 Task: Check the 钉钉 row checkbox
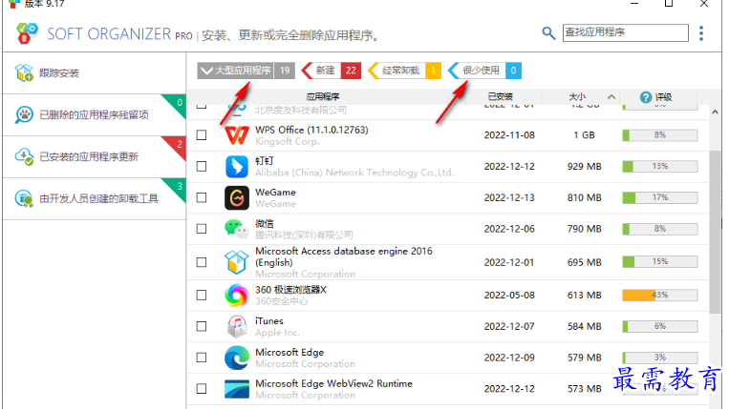(x=202, y=166)
